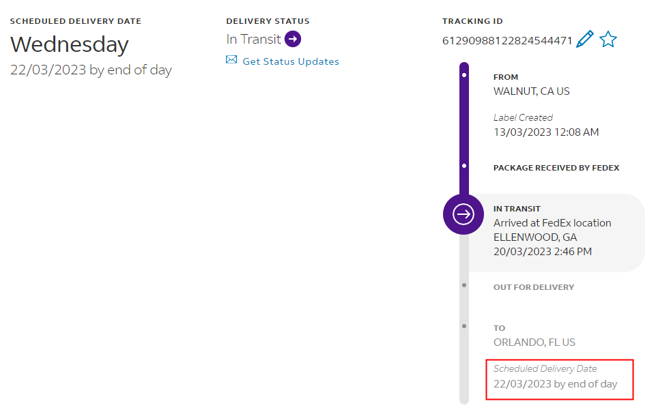Click the PACKAGE RECEIVED BY FEDEX label
Viewport: 671px width, 410px height.
[556, 168]
